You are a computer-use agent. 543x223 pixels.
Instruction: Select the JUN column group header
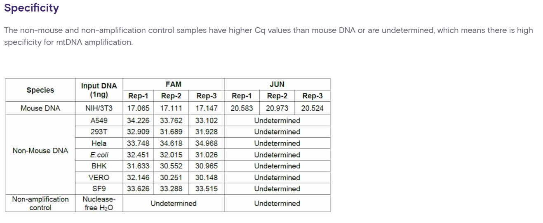(277, 84)
